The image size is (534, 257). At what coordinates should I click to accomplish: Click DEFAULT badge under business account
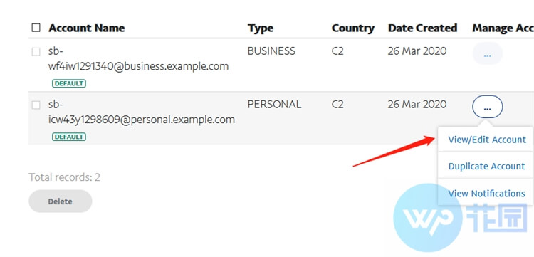[69, 83]
